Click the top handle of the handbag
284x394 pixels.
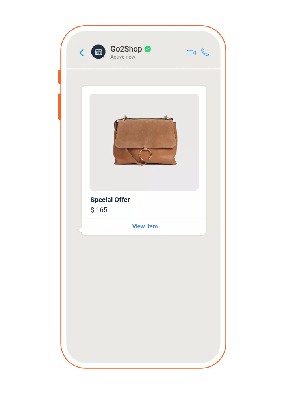(x=145, y=118)
